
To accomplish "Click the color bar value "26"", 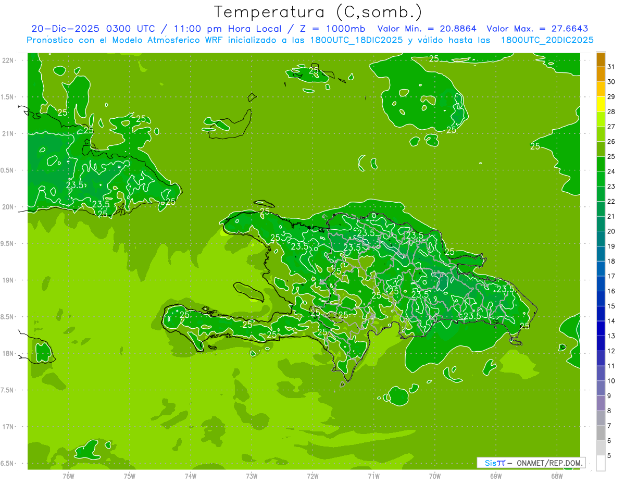I will pyautogui.click(x=611, y=142).
